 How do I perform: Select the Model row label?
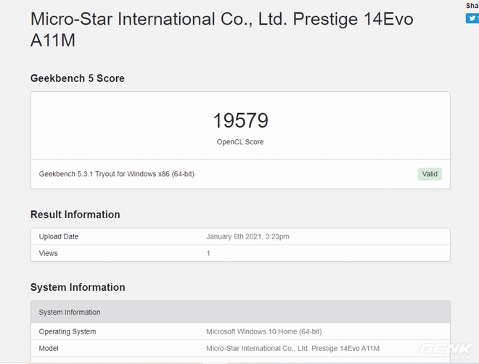(x=49, y=348)
